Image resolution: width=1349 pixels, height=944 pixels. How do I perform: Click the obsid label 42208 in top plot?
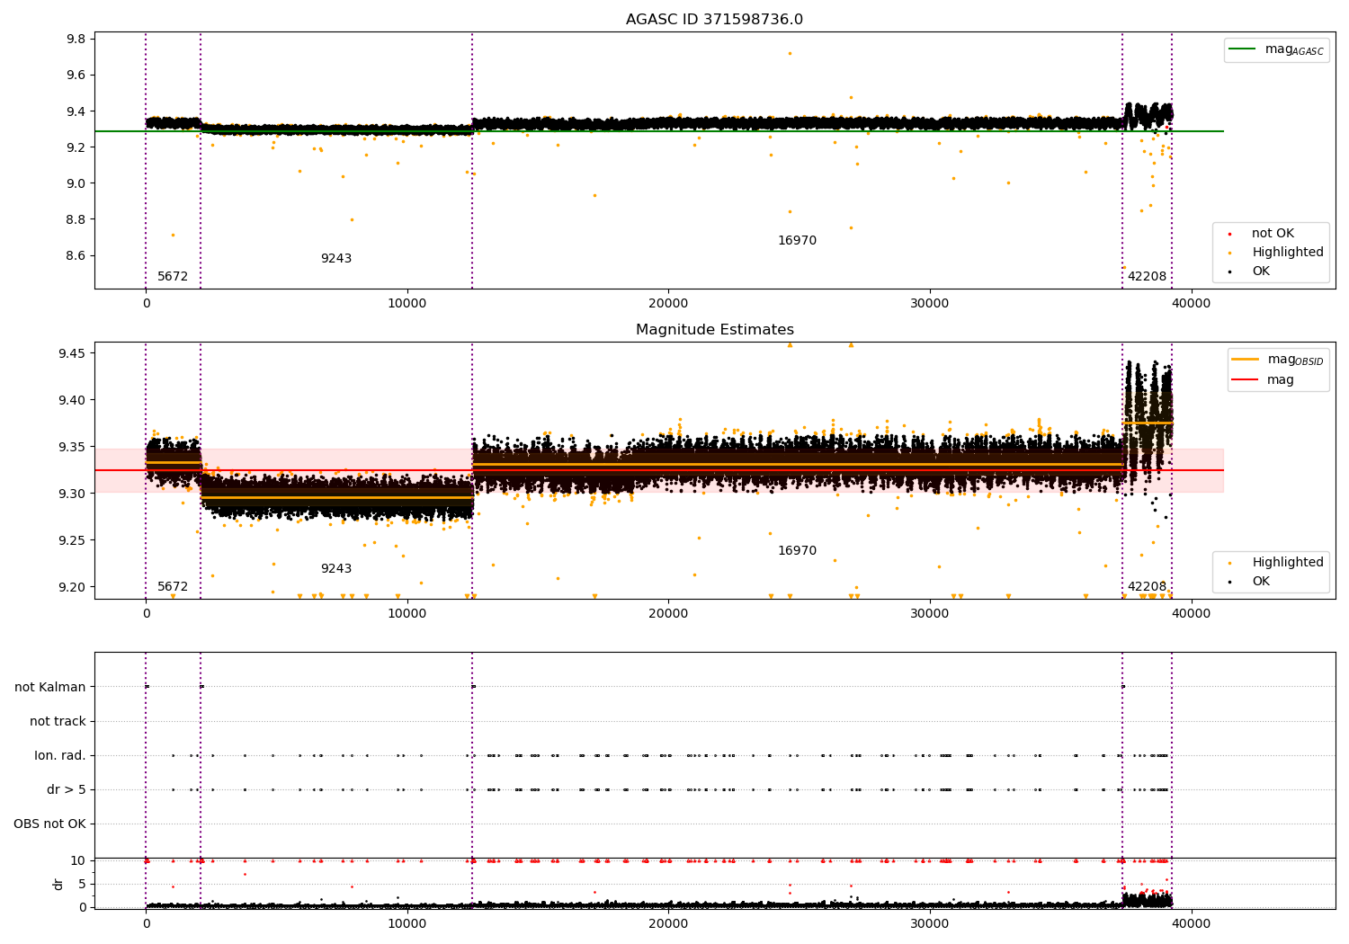click(x=1147, y=277)
